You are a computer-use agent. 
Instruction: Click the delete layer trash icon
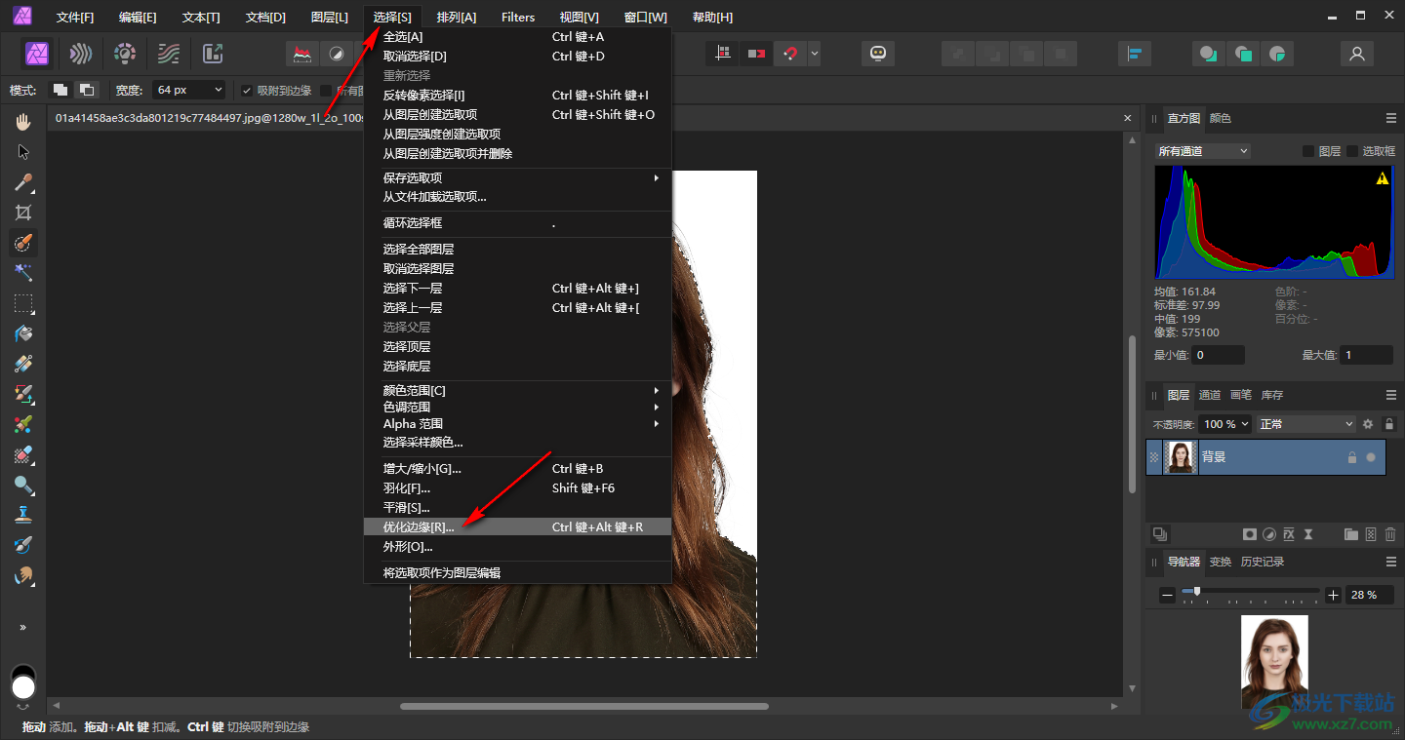[x=1390, y=534]
